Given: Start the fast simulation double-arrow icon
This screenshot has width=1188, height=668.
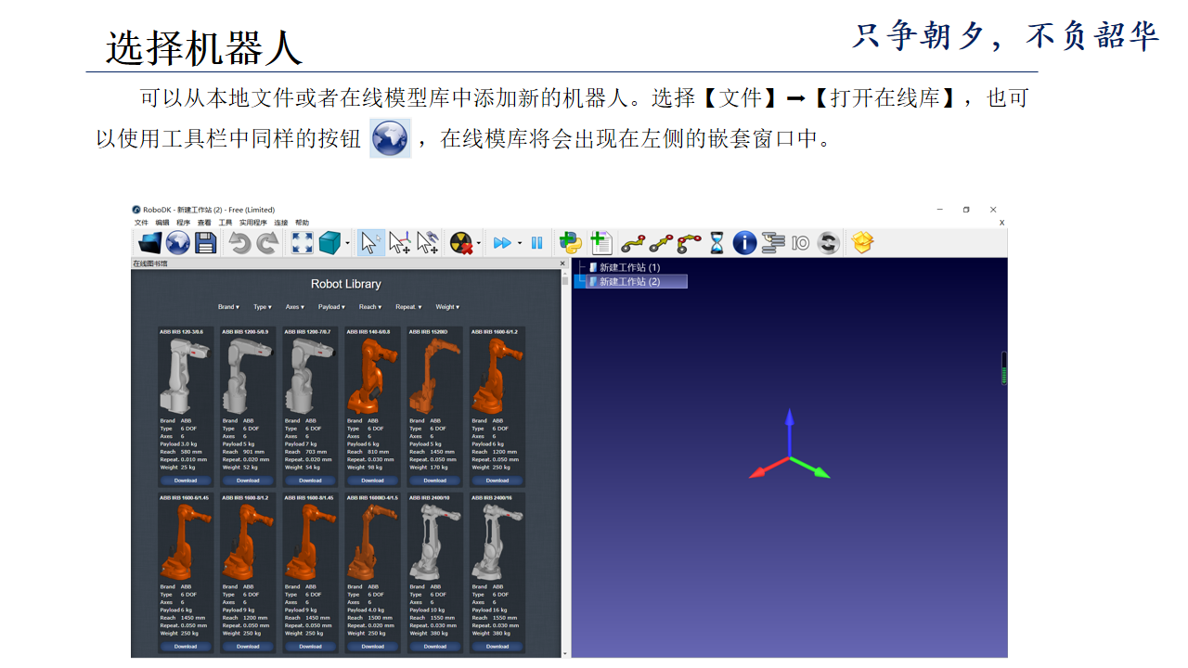Looking at the screenshot, I should click(501, 242).
